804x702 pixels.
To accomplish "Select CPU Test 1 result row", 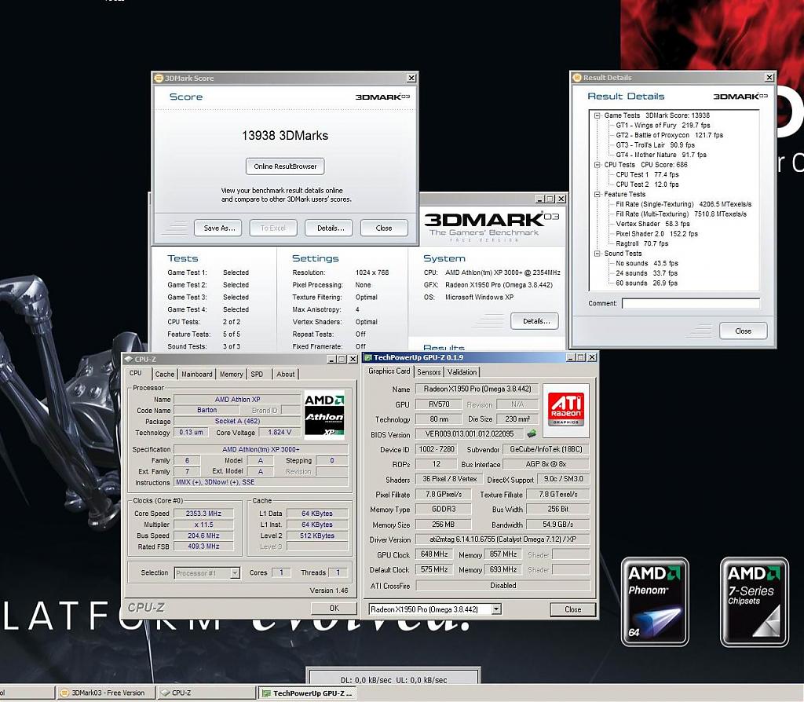I will pos(647,174).
